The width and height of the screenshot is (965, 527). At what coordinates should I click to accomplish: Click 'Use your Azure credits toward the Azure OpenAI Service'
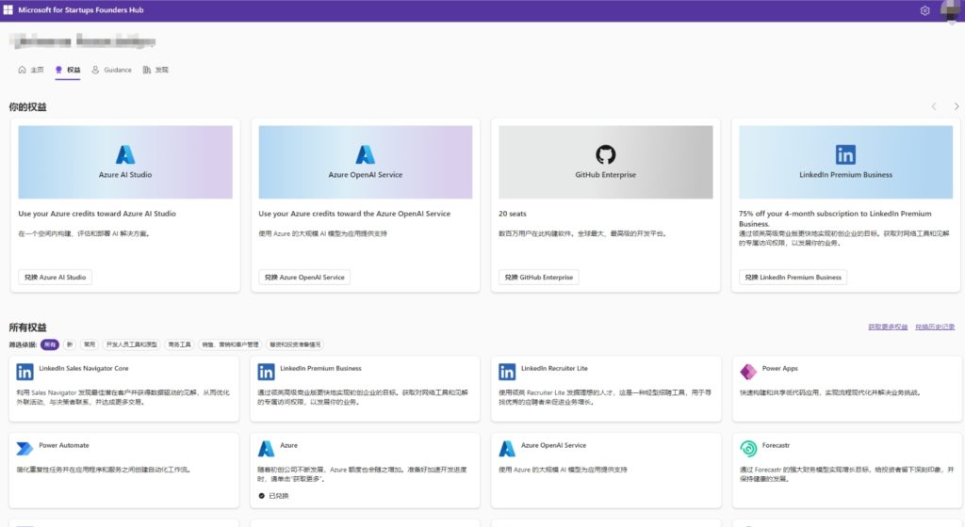[354, 214]
